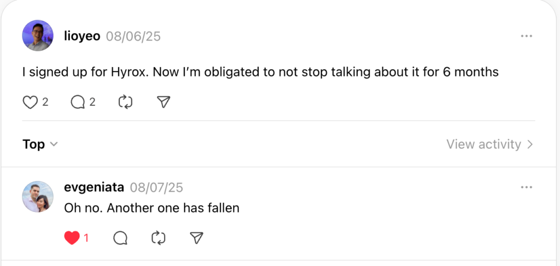
Task: Select the Hyrox post text
Action: tap(260, 72)
